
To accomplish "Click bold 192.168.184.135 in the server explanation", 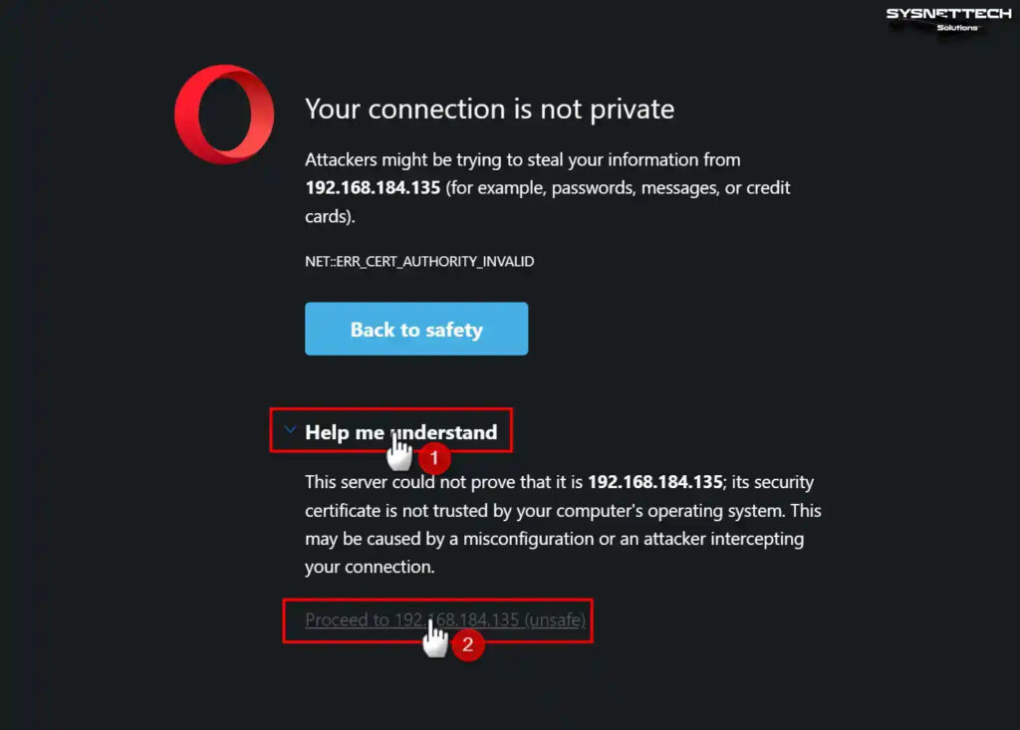I will pyautogui.click(x=655, y=482).
